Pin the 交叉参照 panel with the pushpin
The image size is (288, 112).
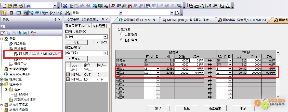tap(103, 19)
